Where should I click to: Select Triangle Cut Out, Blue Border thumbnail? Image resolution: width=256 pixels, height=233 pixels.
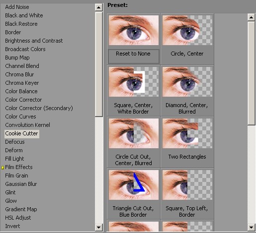[134, 185]
